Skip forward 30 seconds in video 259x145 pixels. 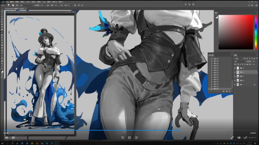coord(136,138)
